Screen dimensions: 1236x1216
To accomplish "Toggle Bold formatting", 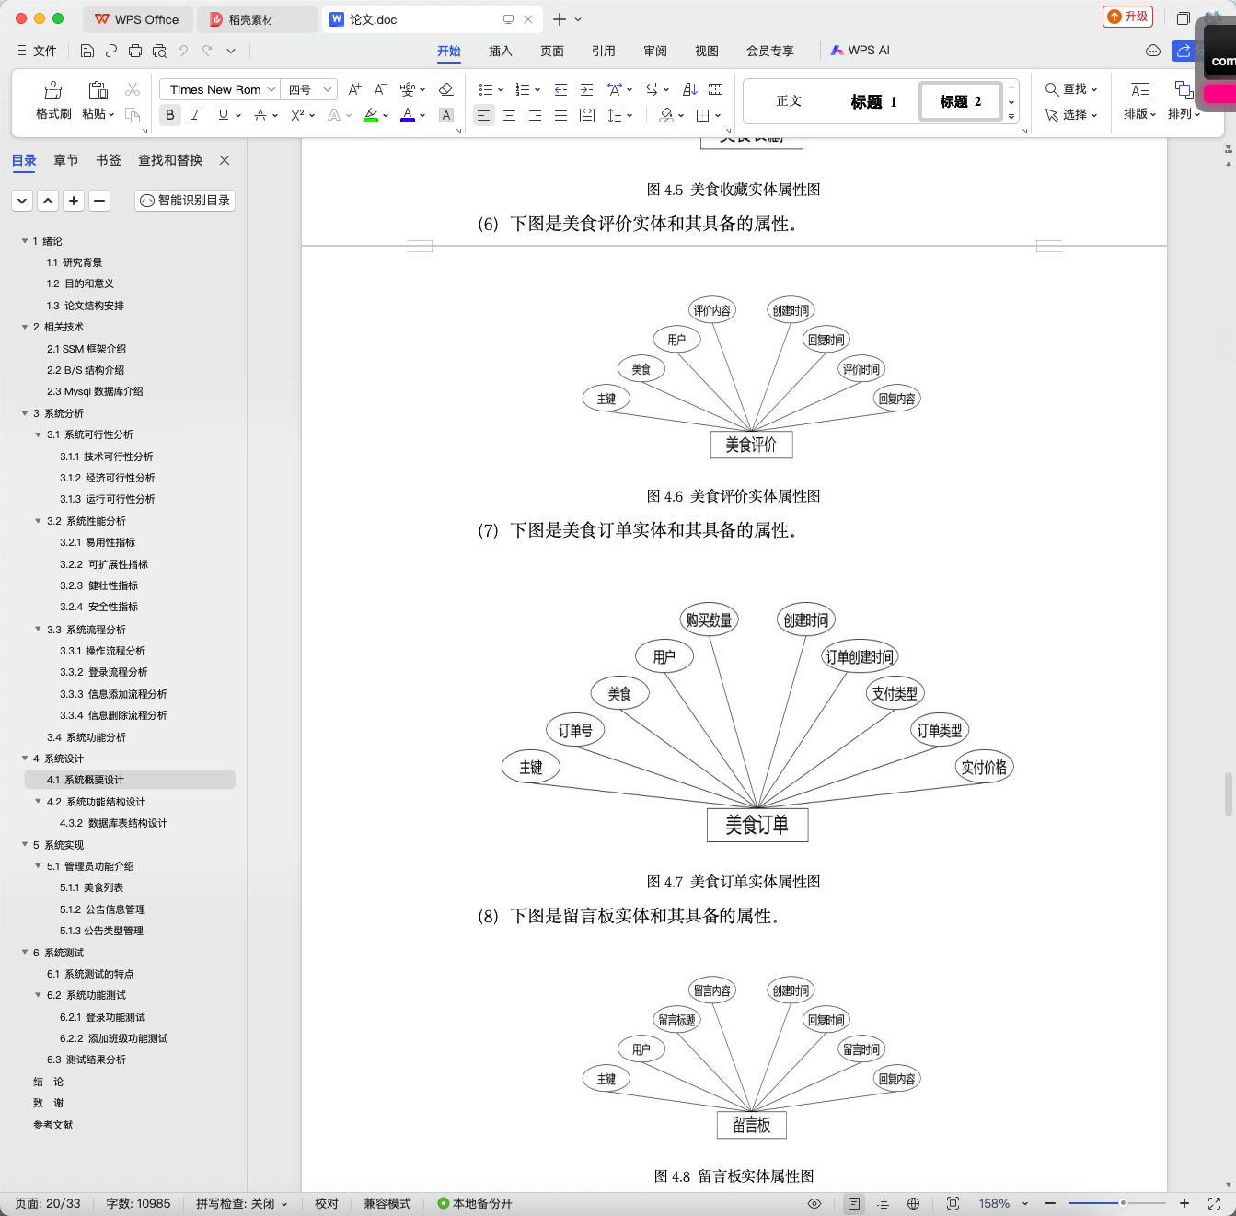I will pyautogui.click(x=170, y=115).
